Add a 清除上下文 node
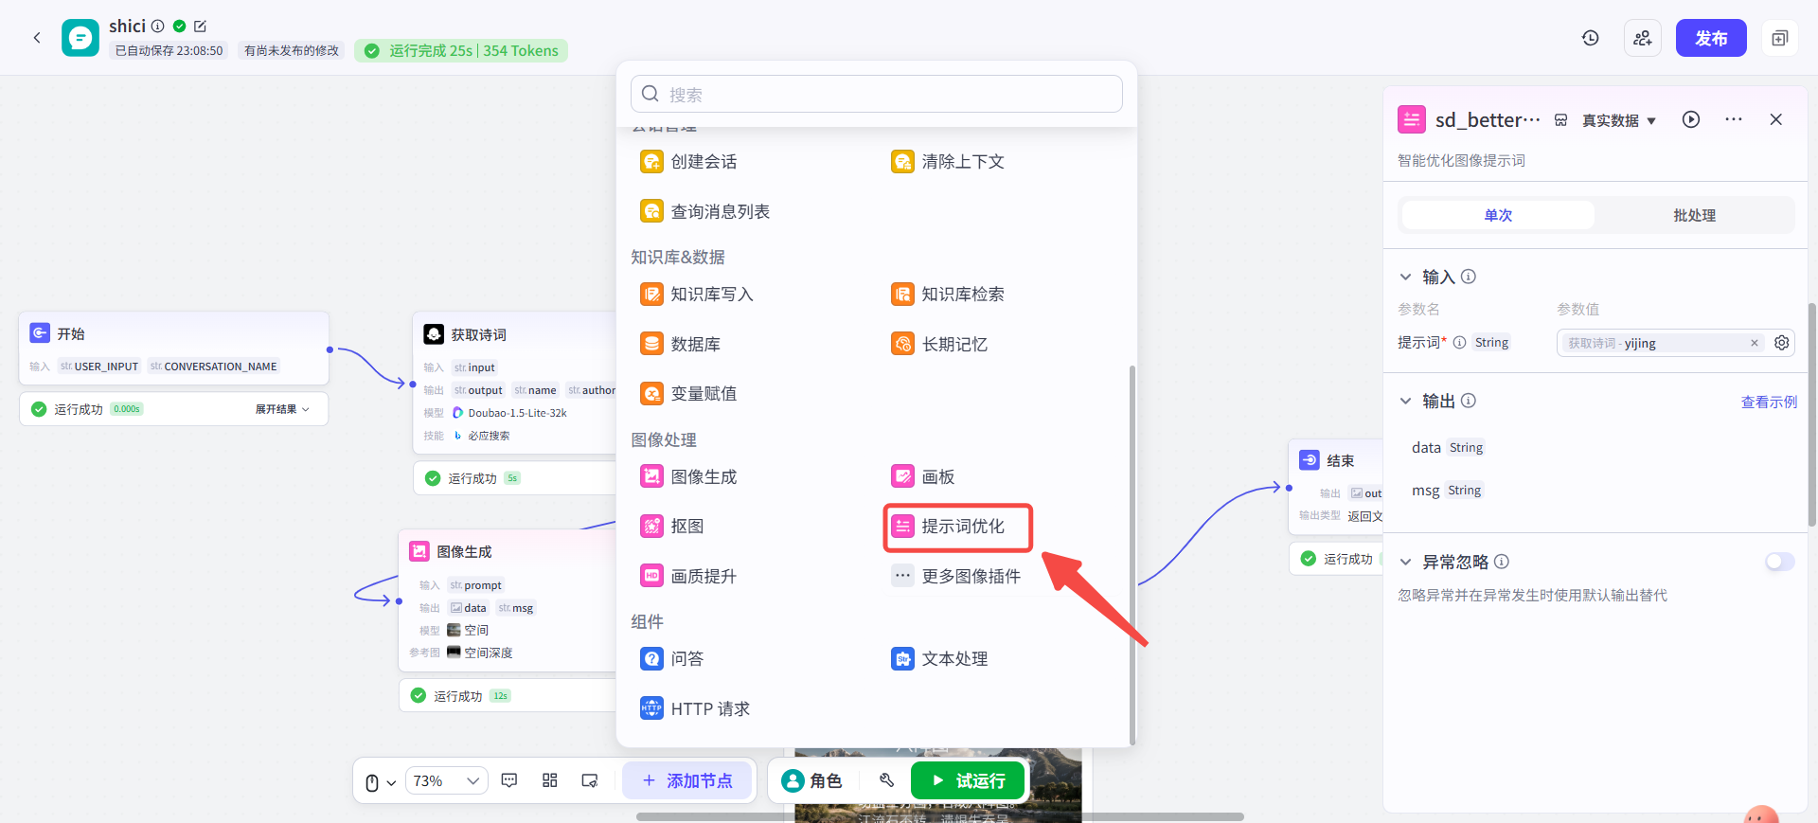 tap(948, 162)
